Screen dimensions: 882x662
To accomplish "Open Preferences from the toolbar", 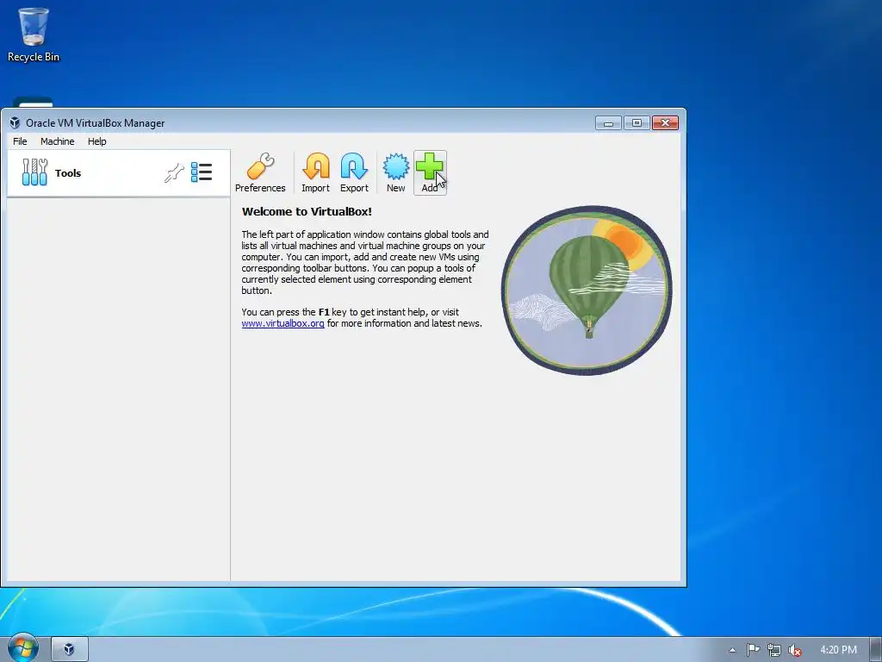I will coord(260,172).
